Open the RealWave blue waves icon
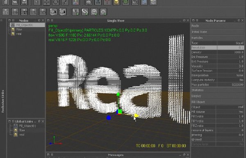 coord(144,2)
